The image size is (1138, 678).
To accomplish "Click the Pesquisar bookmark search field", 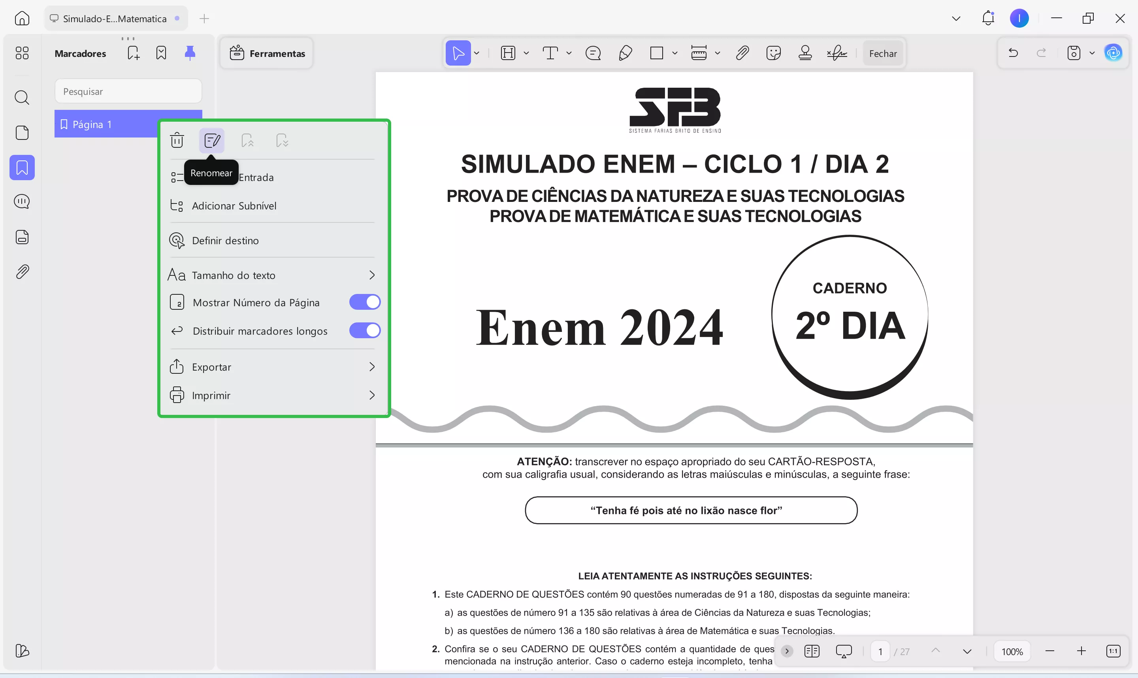I will (128, 91).
